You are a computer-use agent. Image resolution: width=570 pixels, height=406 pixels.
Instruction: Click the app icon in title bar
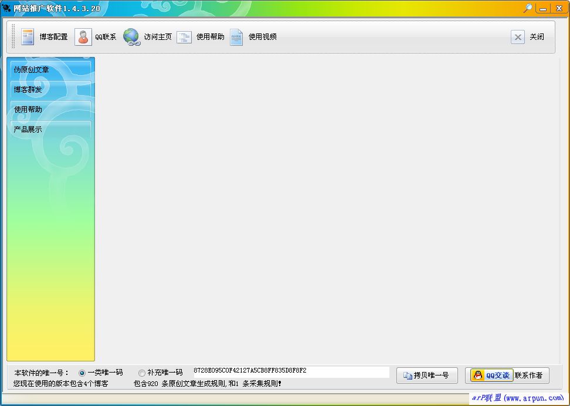coord(6,8)
